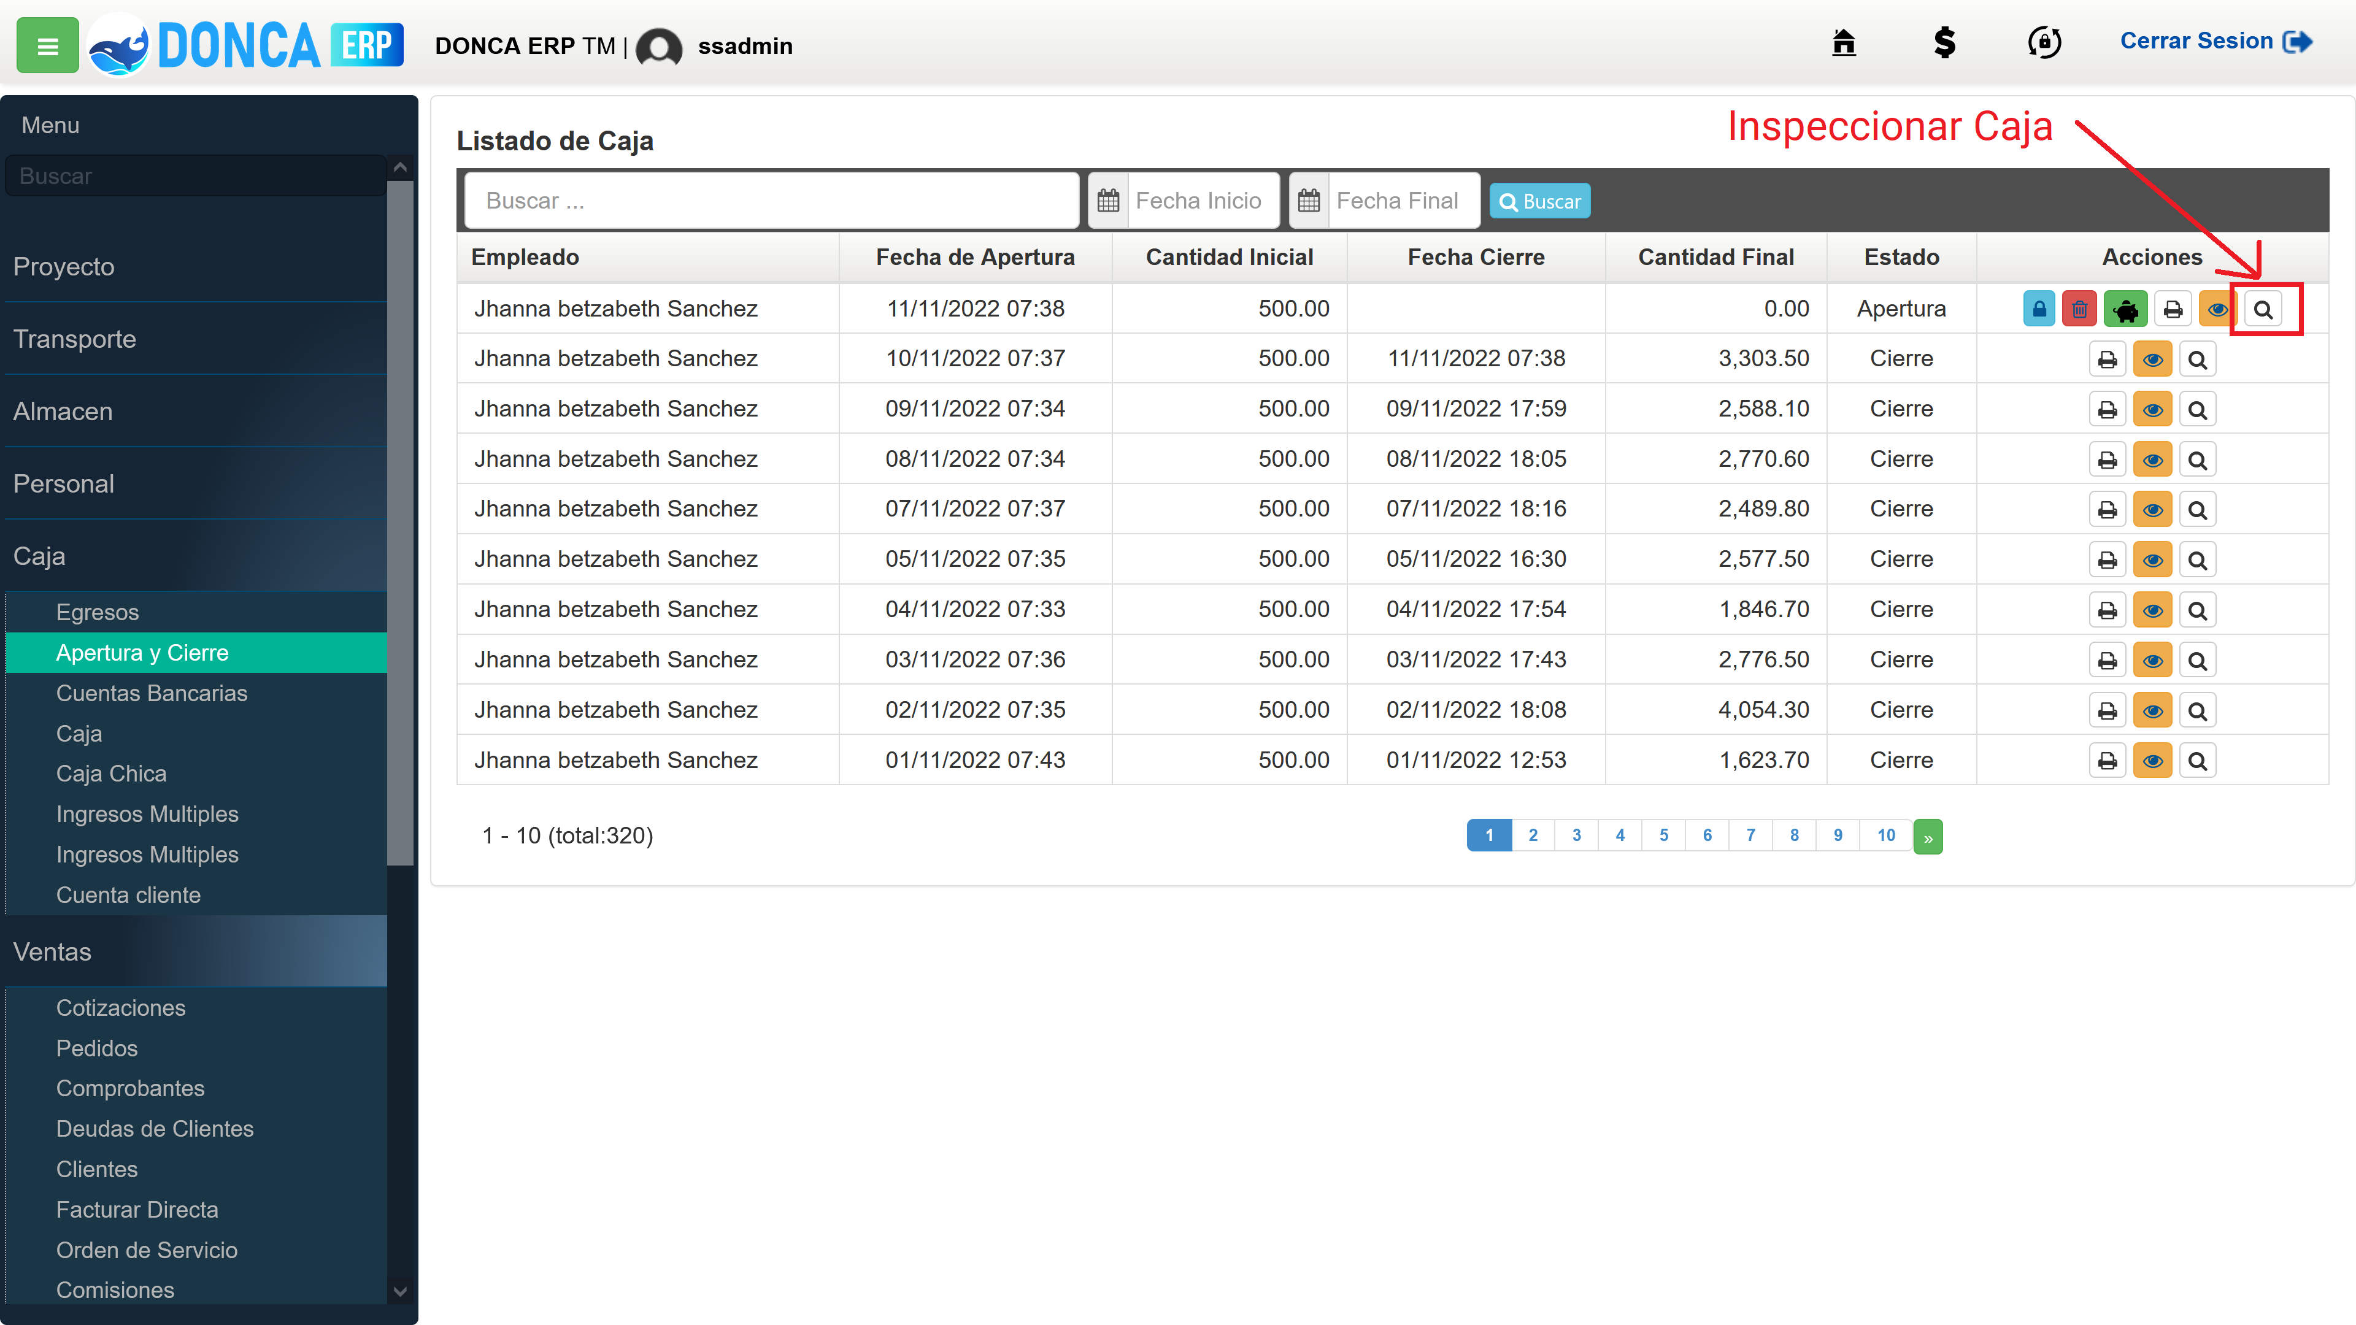This screenshot has width=2356, height=1325.
Task: Inspect the caja opened 08/11/2022 07:34
Action: pos(2197,460)
